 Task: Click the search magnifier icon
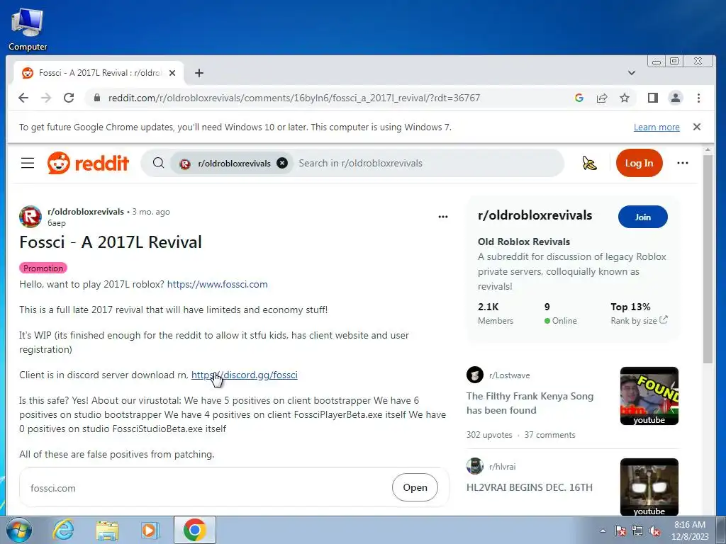(158, 163)
